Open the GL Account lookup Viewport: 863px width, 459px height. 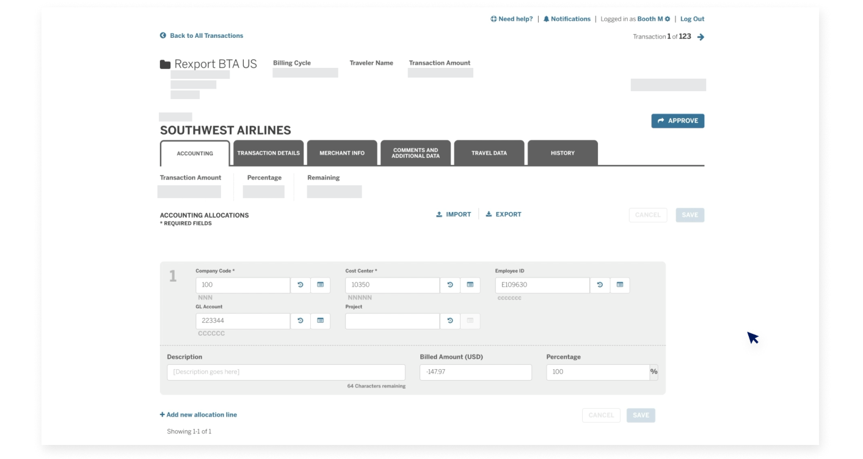click(321, 321)
